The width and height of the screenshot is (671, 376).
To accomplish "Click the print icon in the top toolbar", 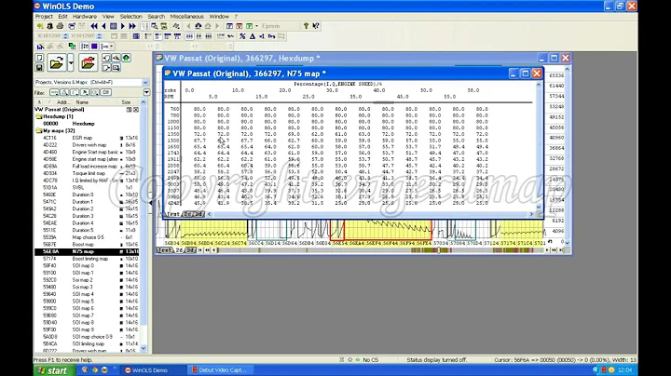I will pyautogui.click(x=60, y=26).
